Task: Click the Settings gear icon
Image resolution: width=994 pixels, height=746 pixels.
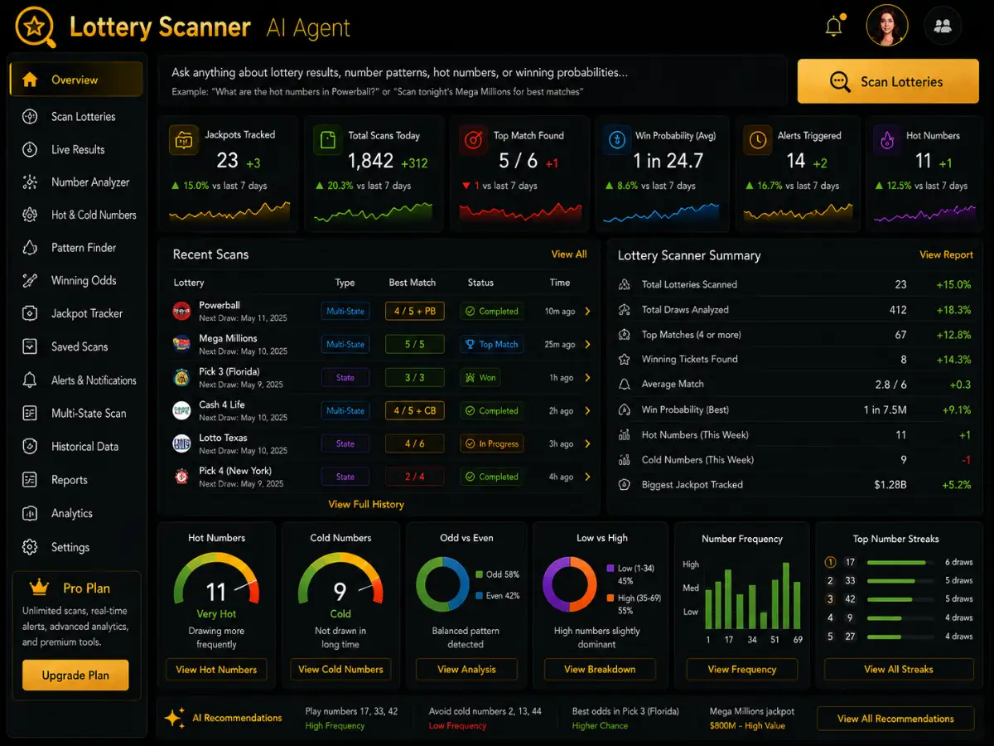Action: coord(30,547)
